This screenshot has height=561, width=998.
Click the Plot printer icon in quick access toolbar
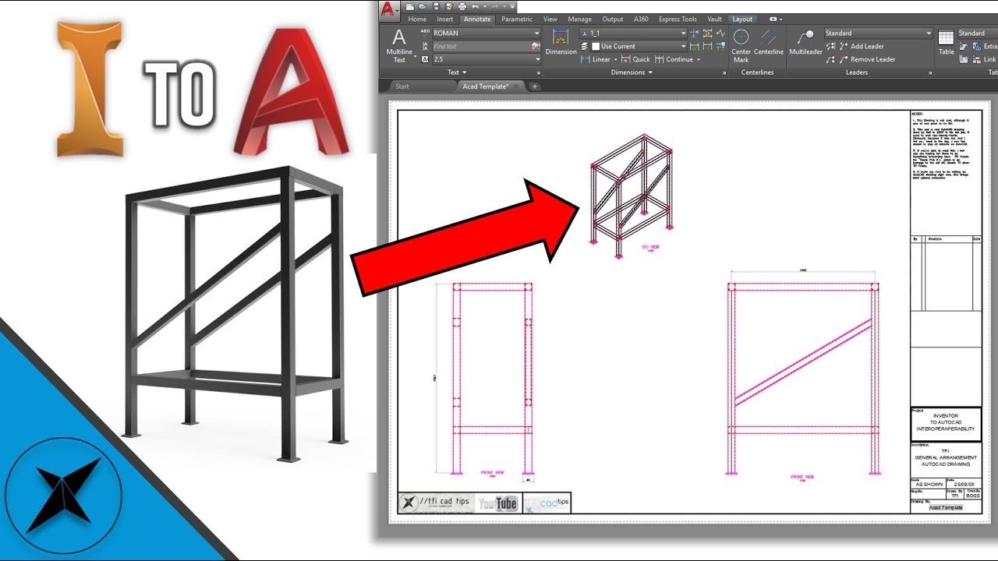462,6
